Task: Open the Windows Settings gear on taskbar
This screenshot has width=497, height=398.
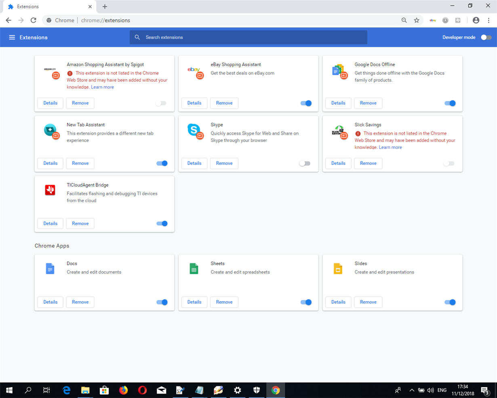Action: pos(238,390)
